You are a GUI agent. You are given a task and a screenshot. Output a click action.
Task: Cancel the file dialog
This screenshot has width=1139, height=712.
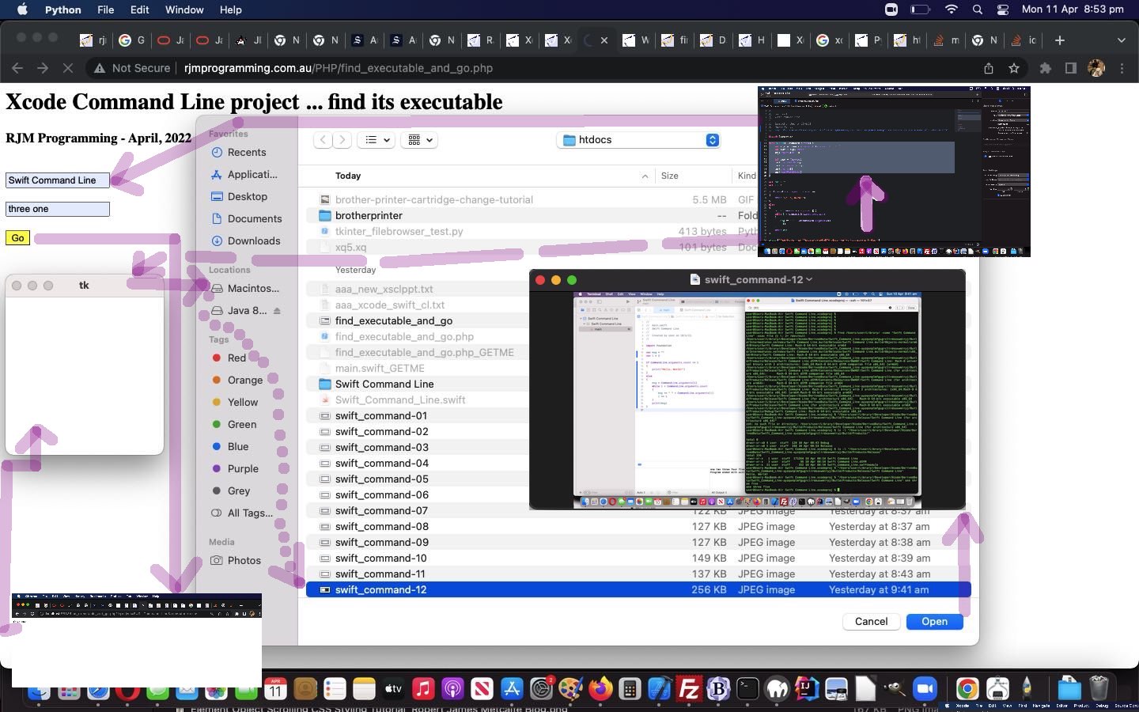click(x=871, y=621)
